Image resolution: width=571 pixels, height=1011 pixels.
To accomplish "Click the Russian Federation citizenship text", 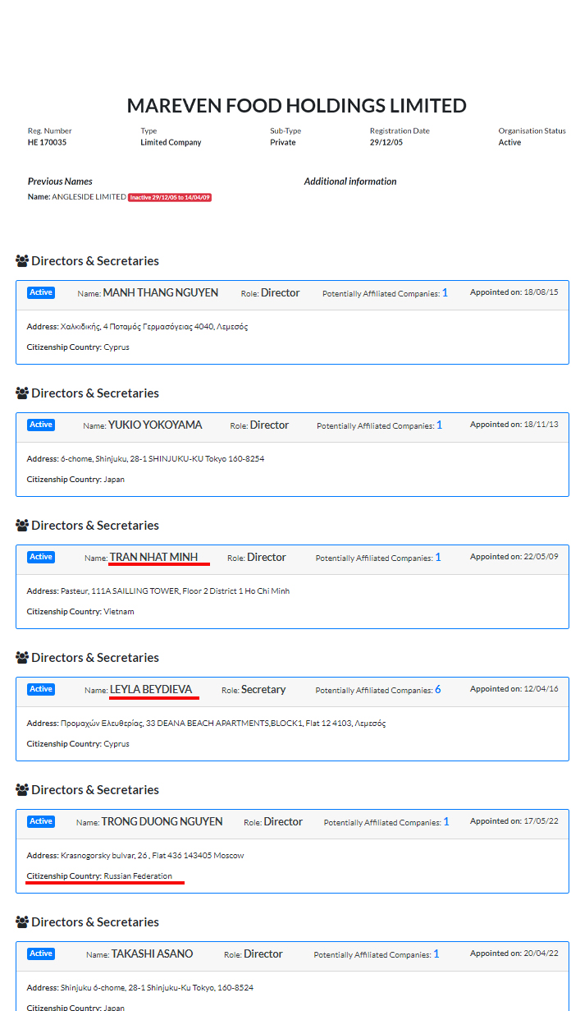I will click(138, 876).
